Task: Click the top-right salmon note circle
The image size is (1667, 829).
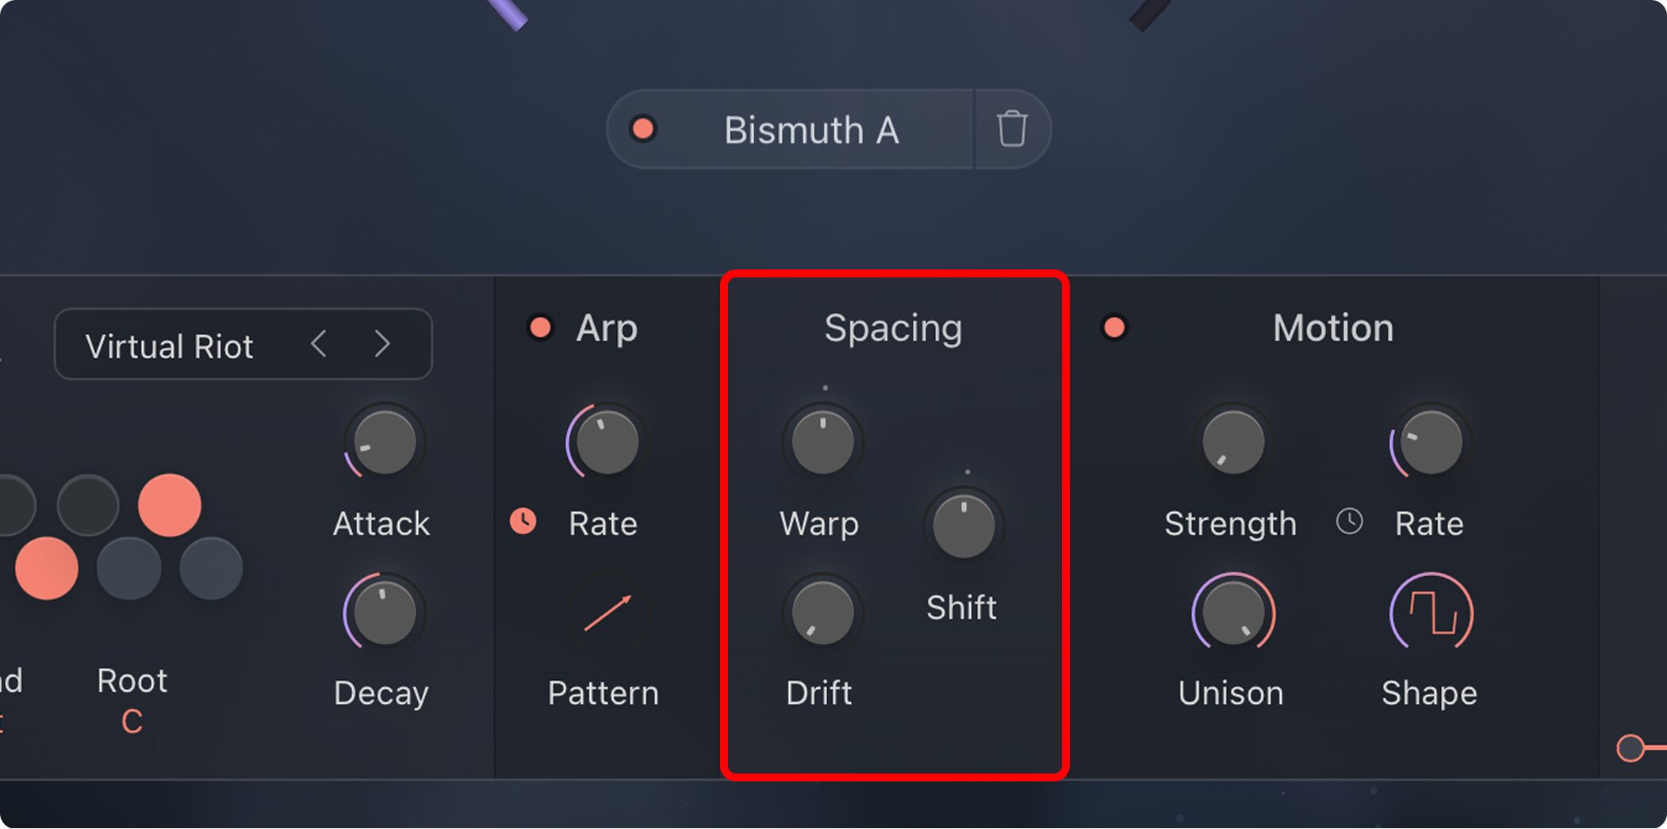Action: pos(169,505)
